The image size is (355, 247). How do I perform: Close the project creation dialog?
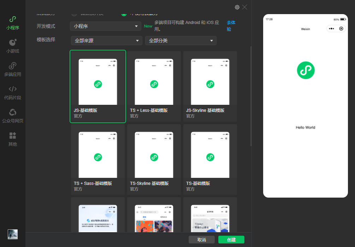(245, 7)
